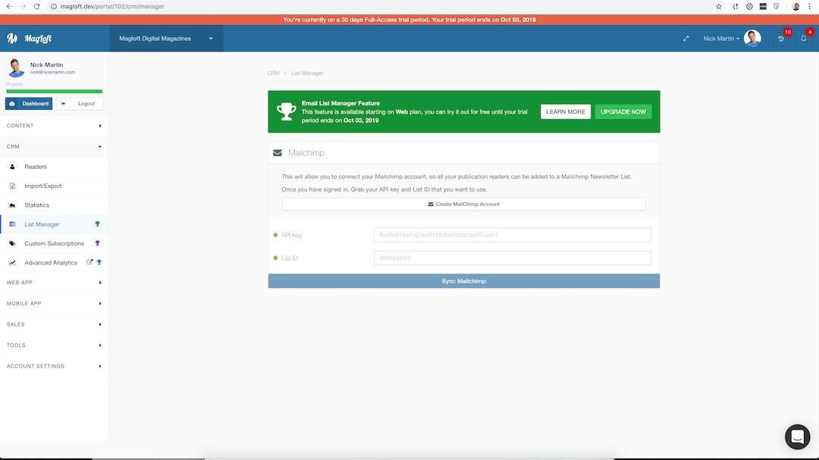Viewport: 819px width, 460px height.
Task: Click the Logout button
Action: click(x=80, y=103)
